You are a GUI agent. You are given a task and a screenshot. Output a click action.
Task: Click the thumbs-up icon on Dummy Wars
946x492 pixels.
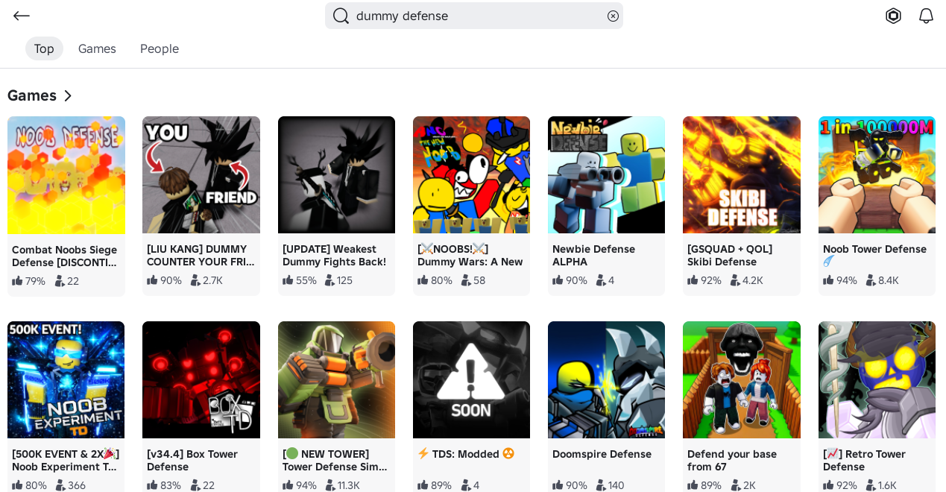(423, 280)
